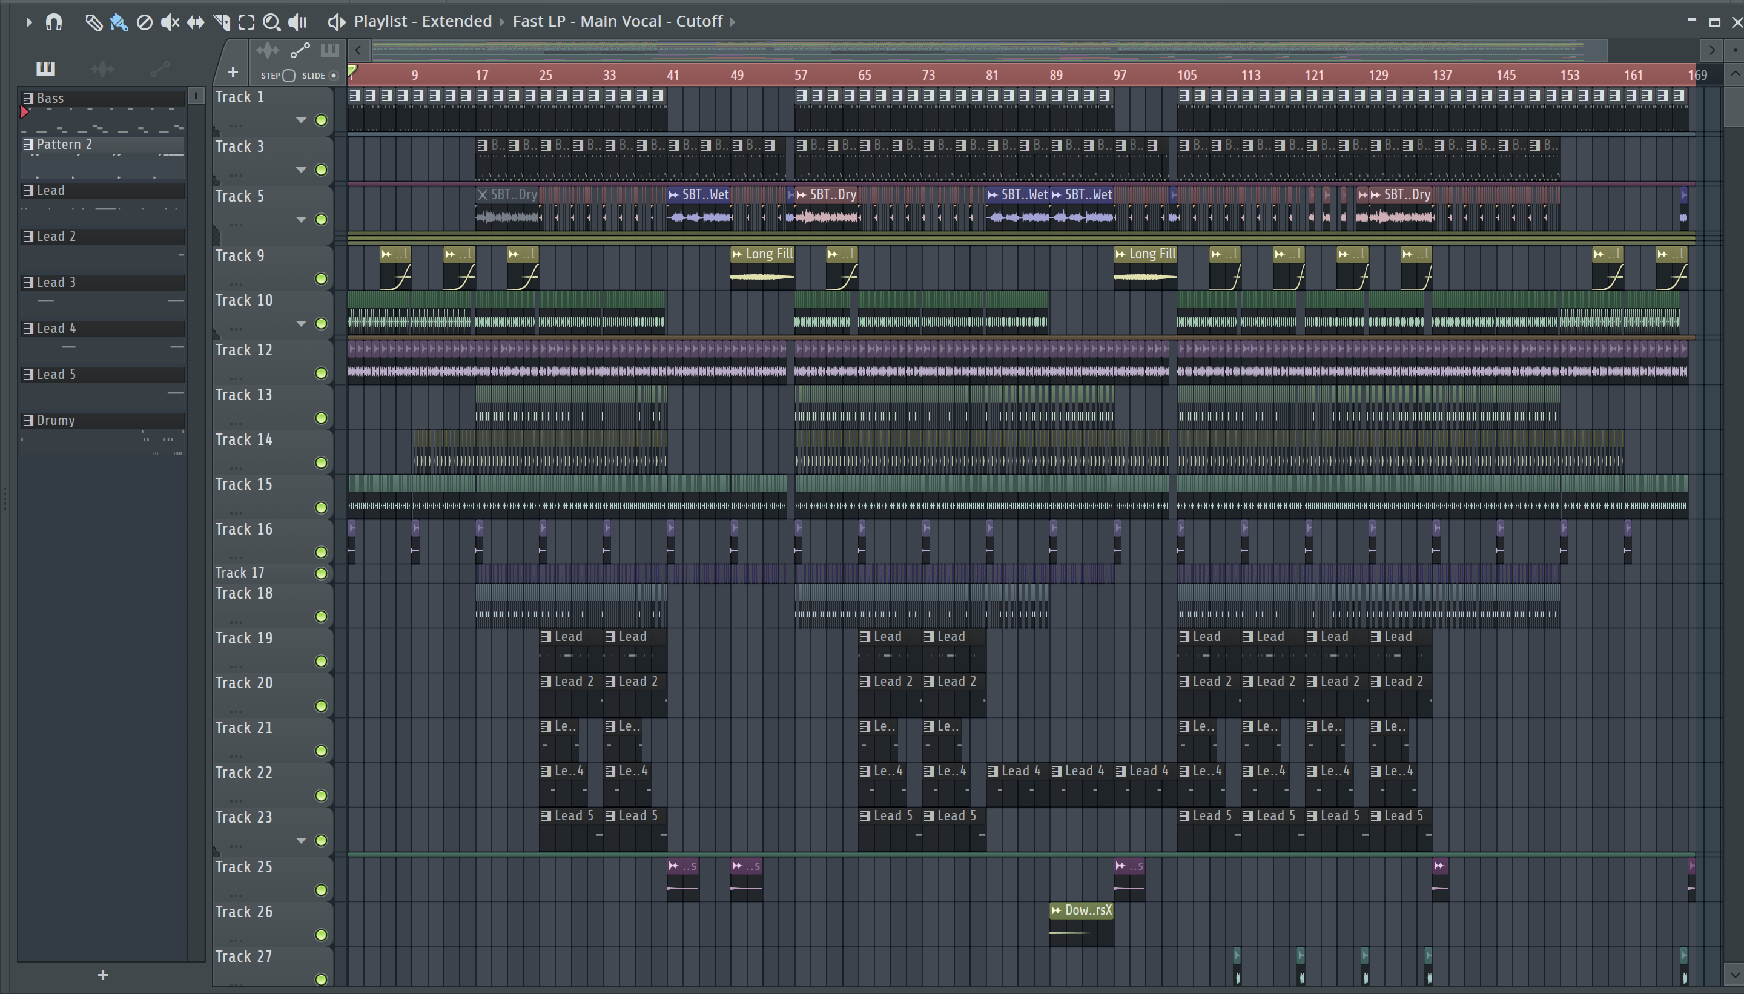Viewport: 1744px width, 994px height.
Task: Click the green playhead marker at bar 1
Action: pos(352,71)
